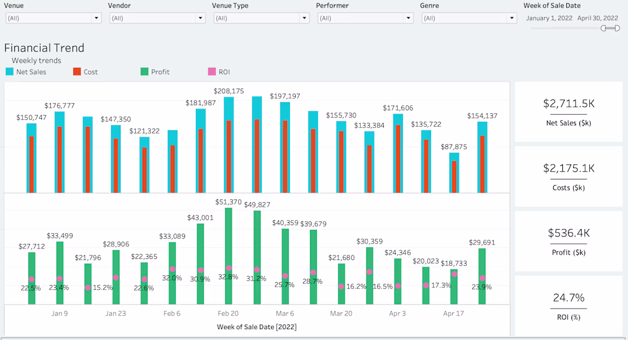Open the Vendor filter dropdown
628x340 pixels.
pos(158,18)
